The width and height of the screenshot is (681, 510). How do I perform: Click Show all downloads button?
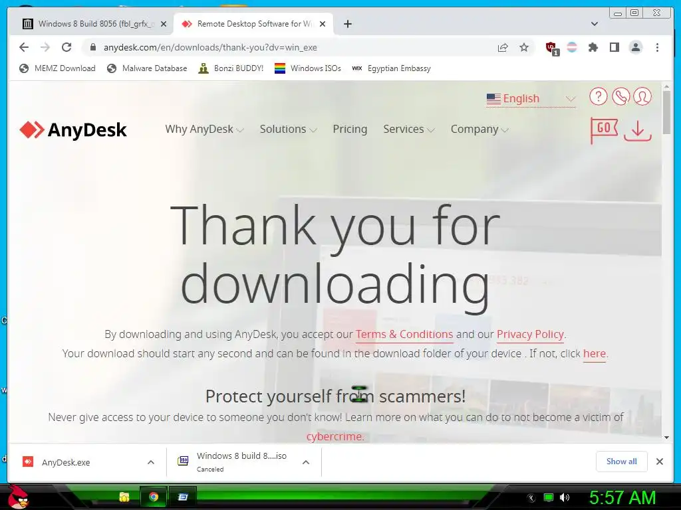(x=622, y=462)
